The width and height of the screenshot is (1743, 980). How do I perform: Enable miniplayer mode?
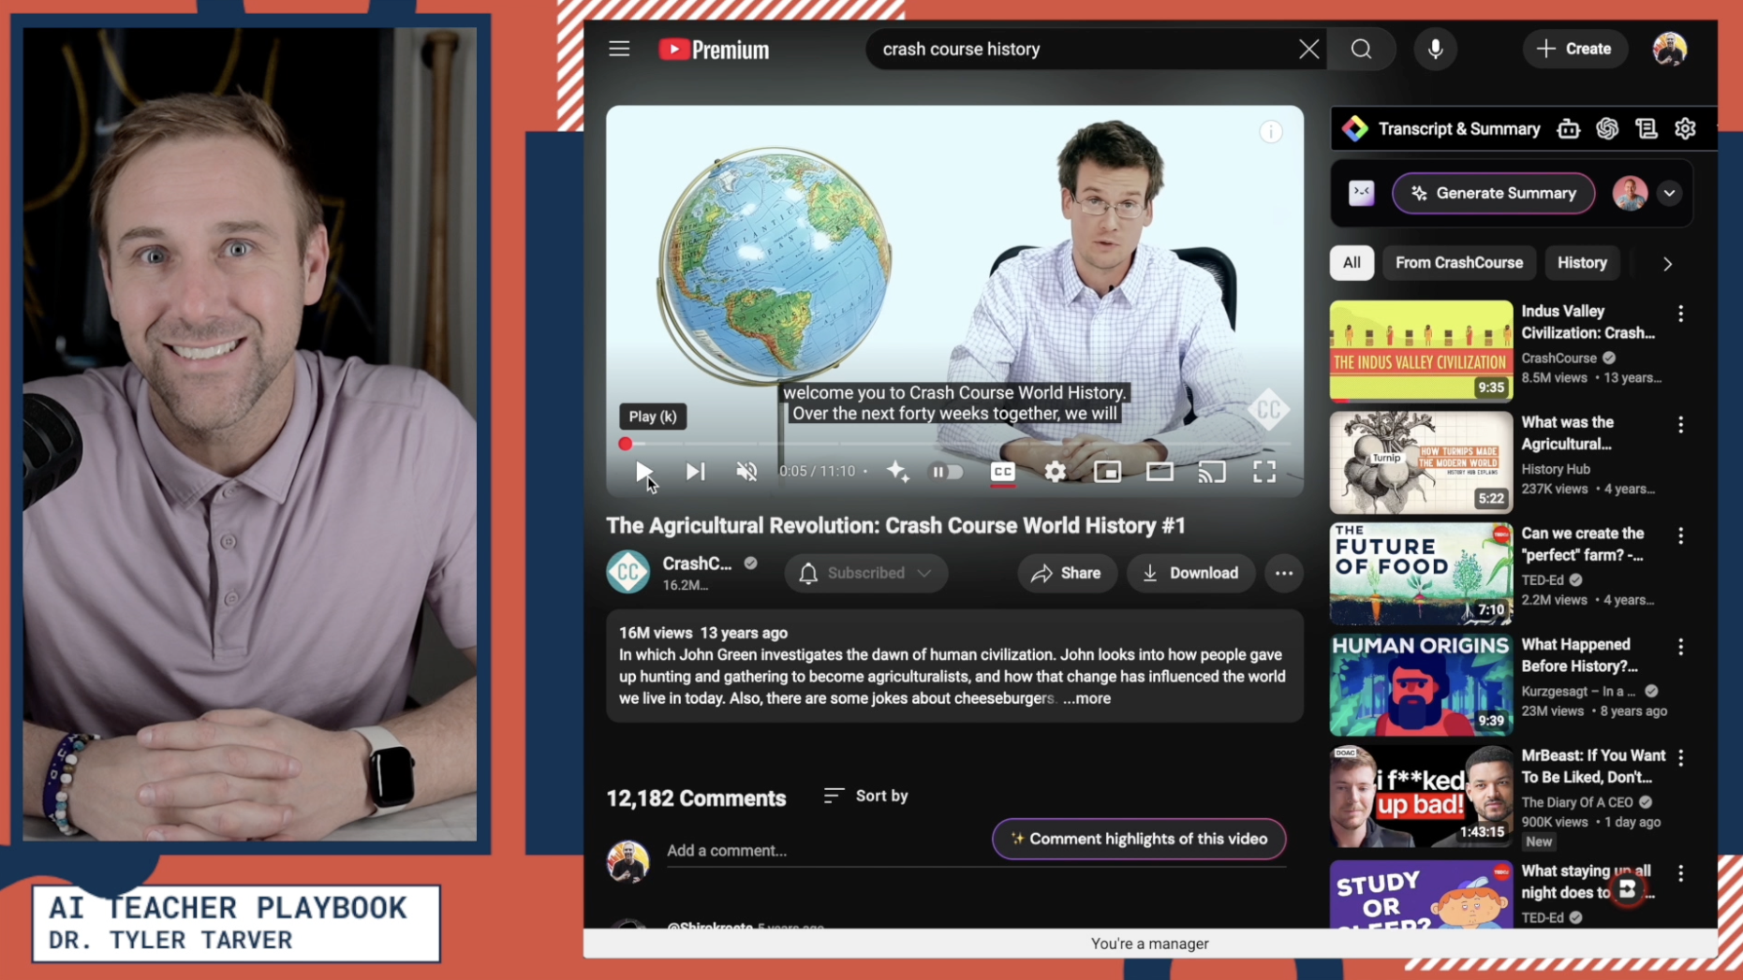pos(1107,472)
